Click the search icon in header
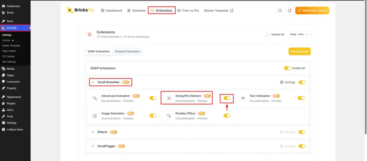The image size is (367, 161). [x=280, y=10]
